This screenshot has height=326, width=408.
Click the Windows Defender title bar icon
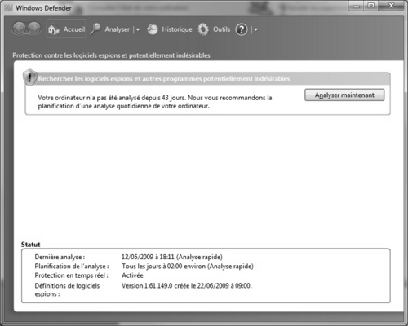[8, 7]
